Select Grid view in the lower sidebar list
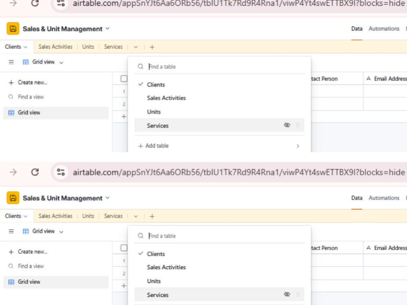The image size is (407, 305). [56, 282]
